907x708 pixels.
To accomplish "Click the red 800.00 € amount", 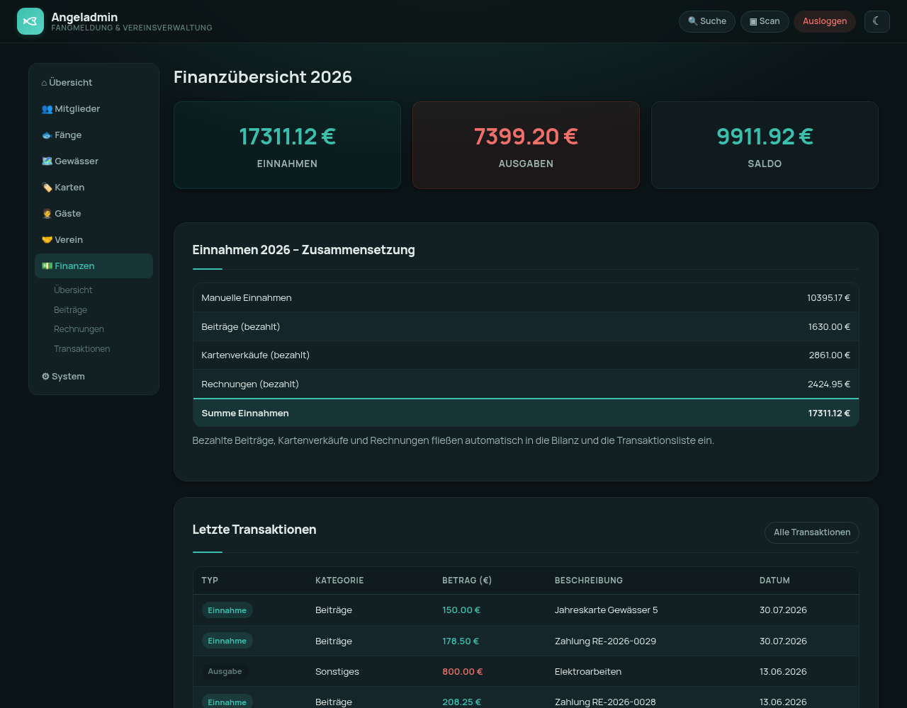I will click(x=462, y=672).
